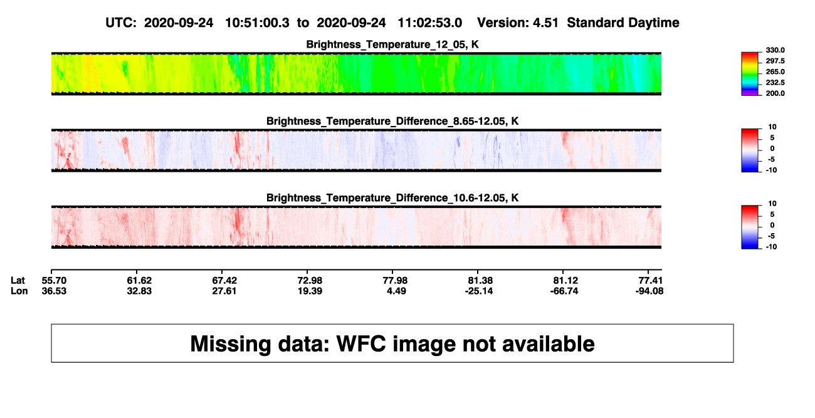
Task: Click the Brightness_Temperature_12_05 color scale bar
Action: pos(751,73)
